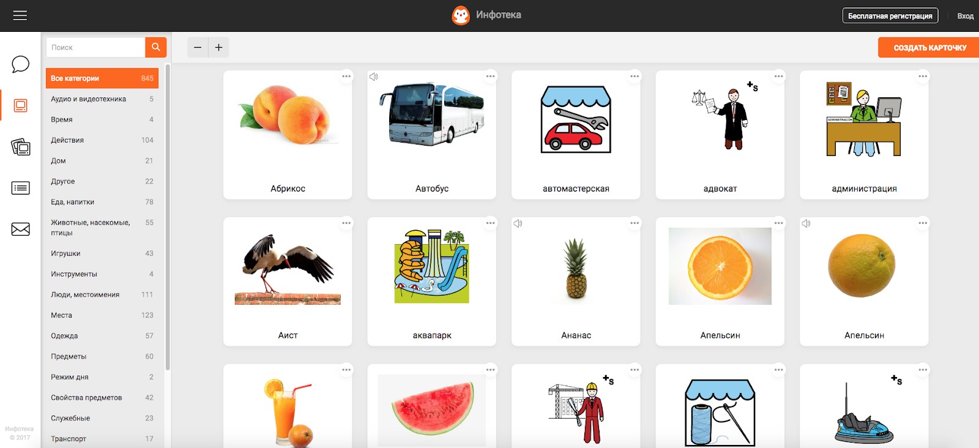Click the Создать карточку button
Viewport: 979px width, 448px height.
coord(929,48)
